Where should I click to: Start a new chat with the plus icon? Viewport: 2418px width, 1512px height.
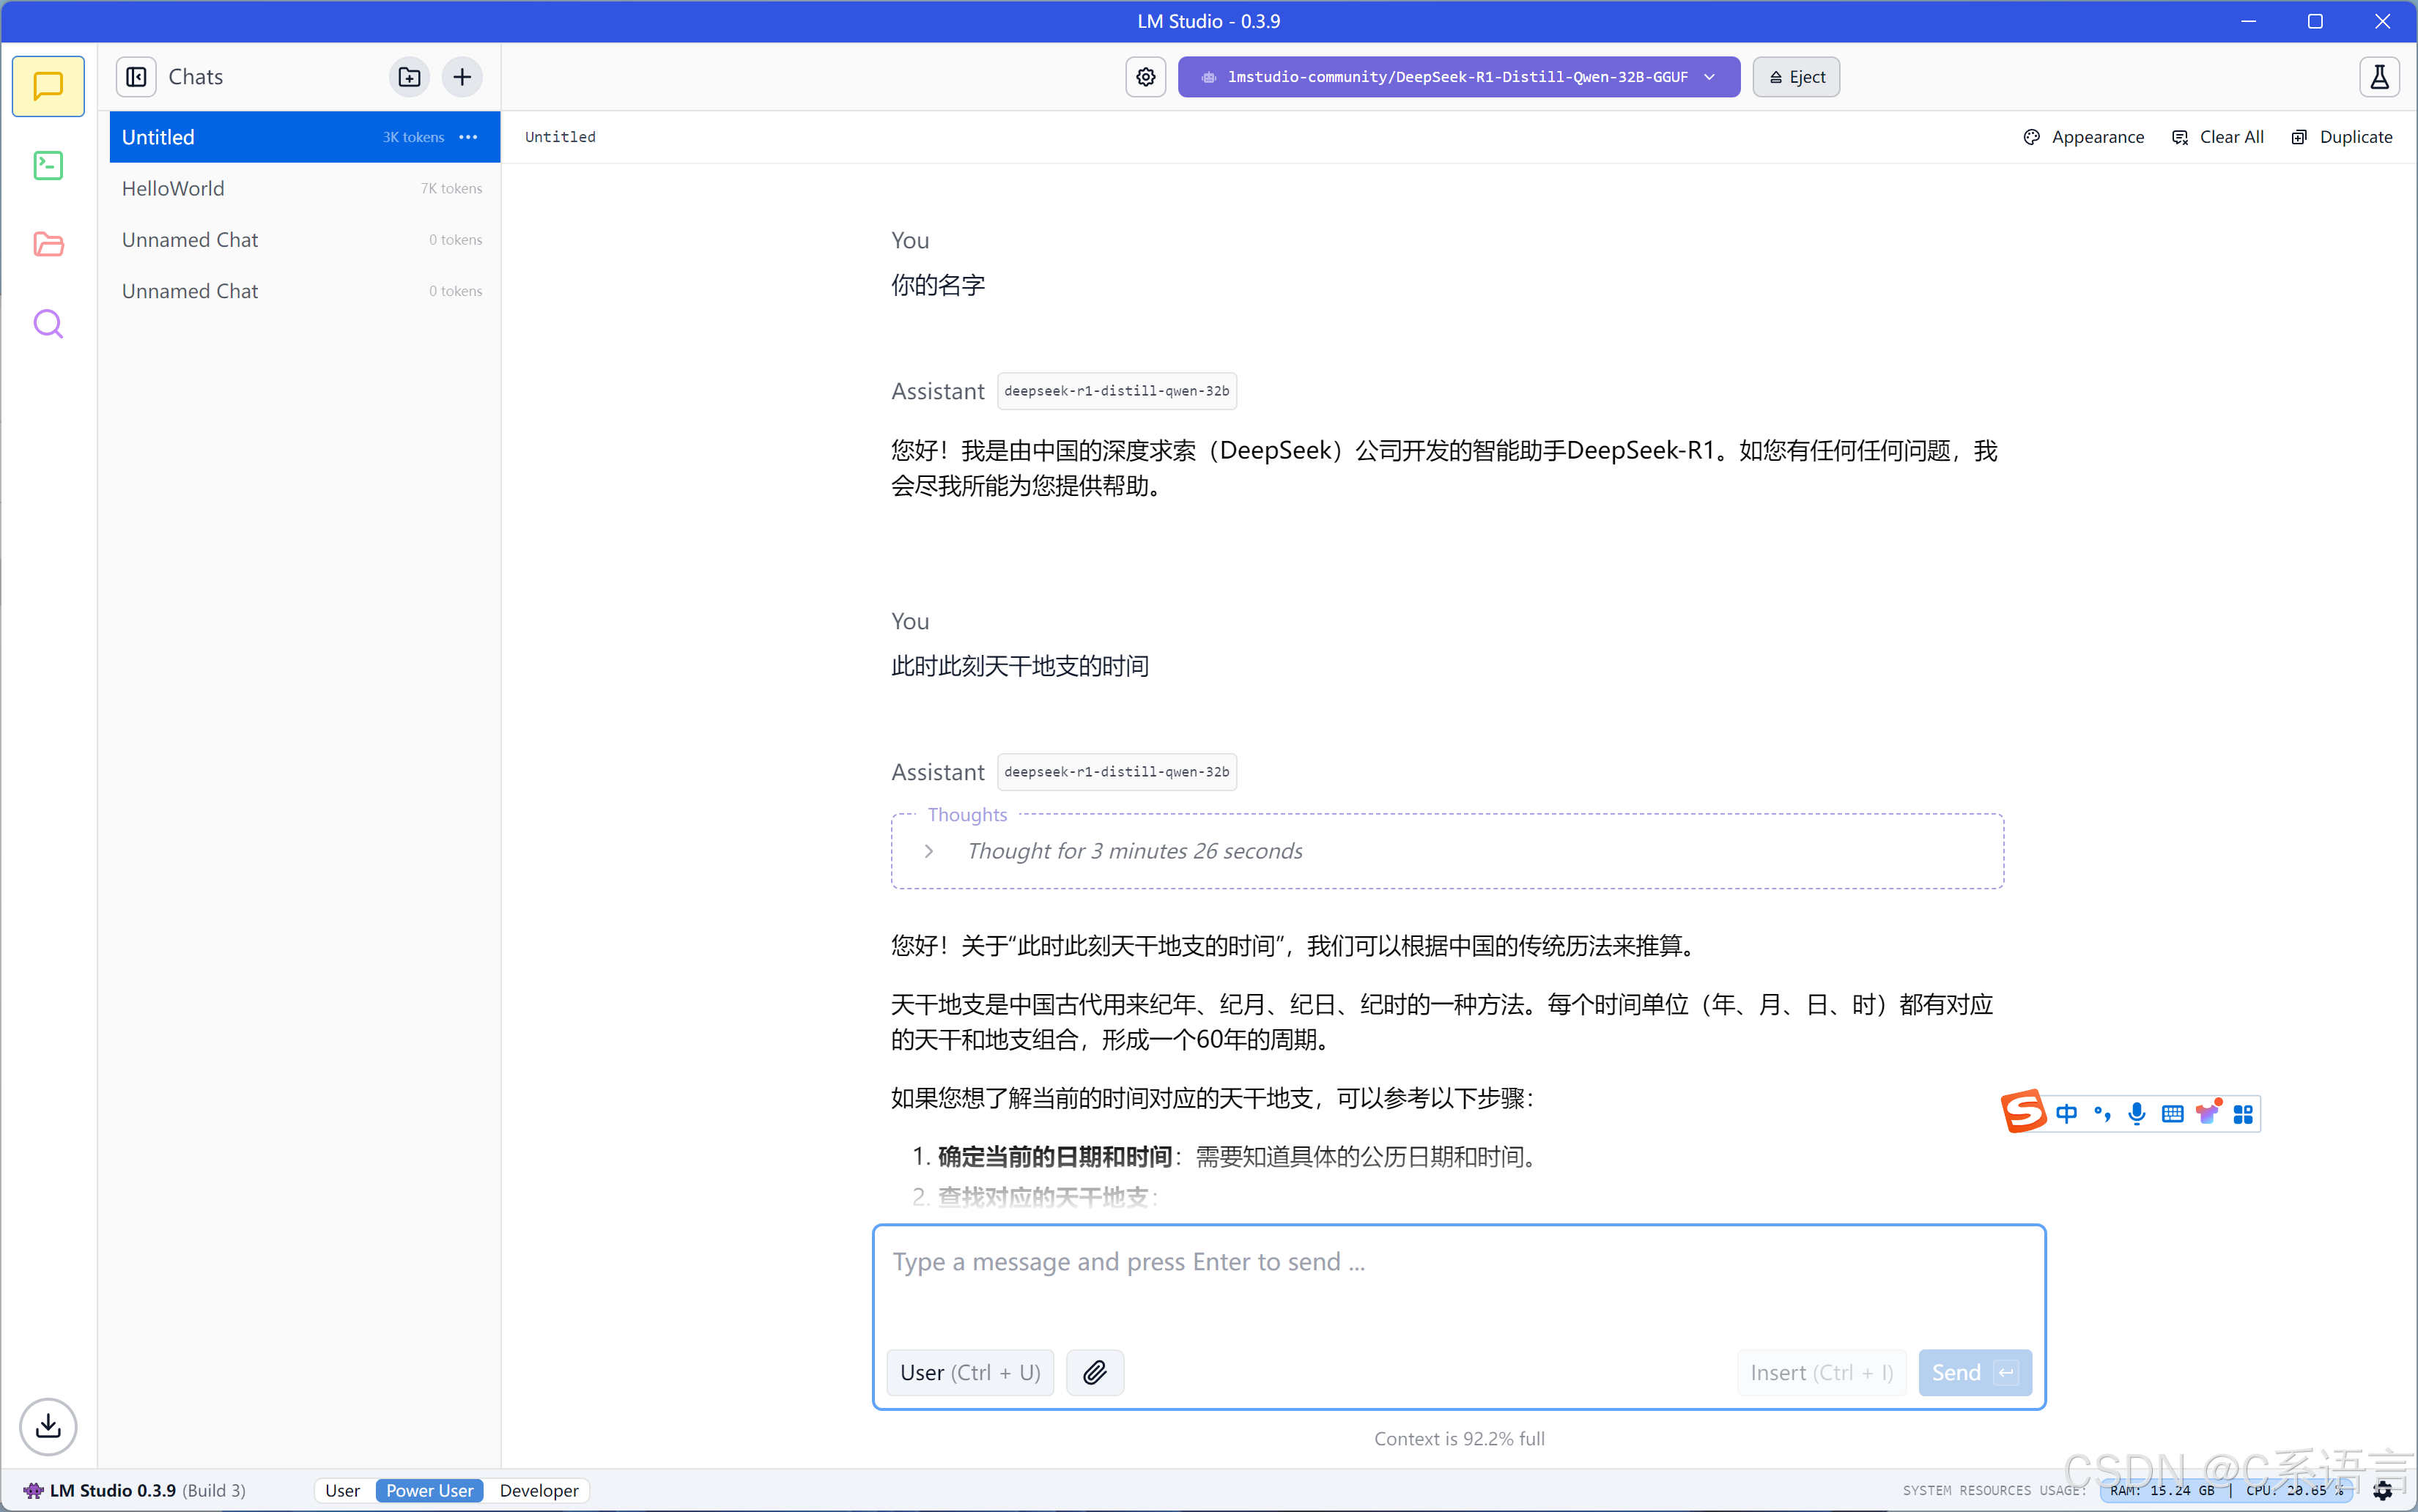click(462, 77)
